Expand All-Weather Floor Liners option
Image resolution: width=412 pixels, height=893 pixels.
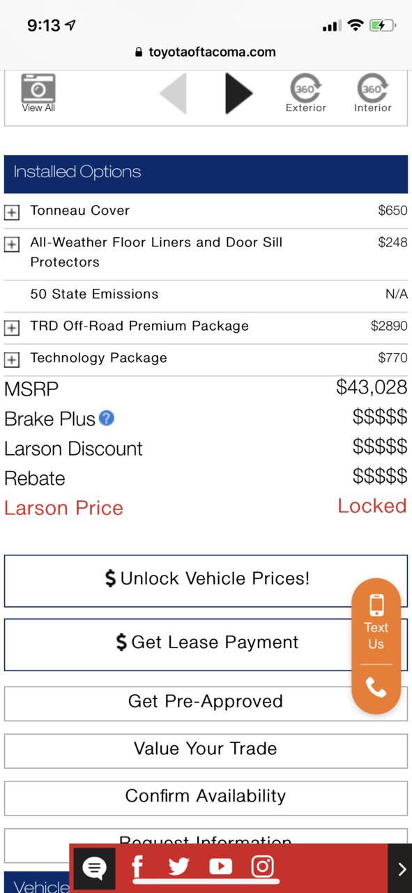(x=12, y=245)
